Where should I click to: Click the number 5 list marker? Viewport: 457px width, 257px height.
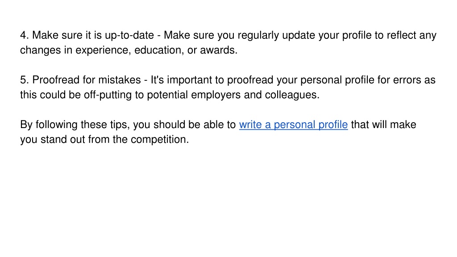coord(25,80)
